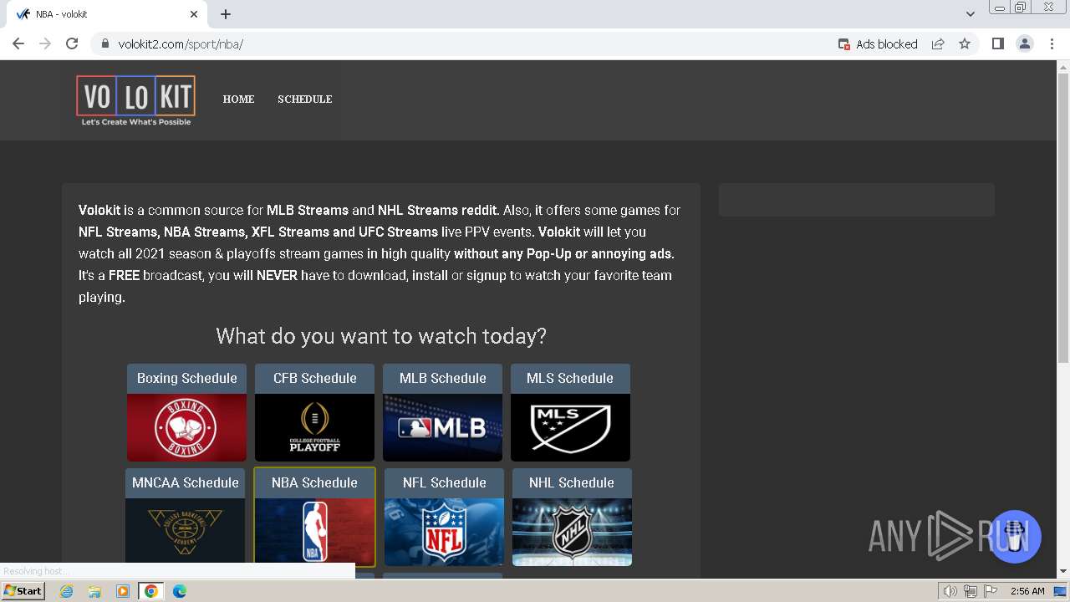This screenshot has width=1070, height=602.
Task: Click scrollbar up arrow
Action: [1063, 66]
